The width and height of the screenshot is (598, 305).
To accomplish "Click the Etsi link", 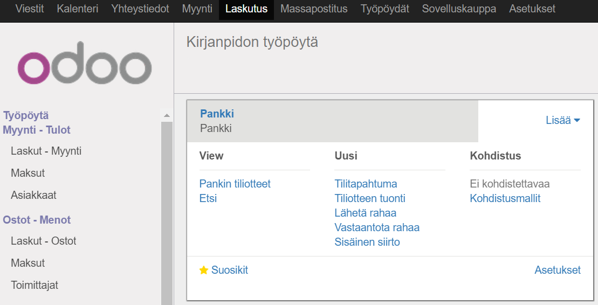I will click(x=208, y=198).
